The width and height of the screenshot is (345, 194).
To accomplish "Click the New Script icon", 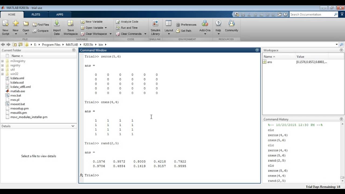I will [x=5, y=23].
